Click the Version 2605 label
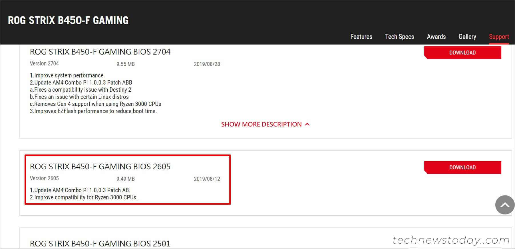 (x=44, y=178)
